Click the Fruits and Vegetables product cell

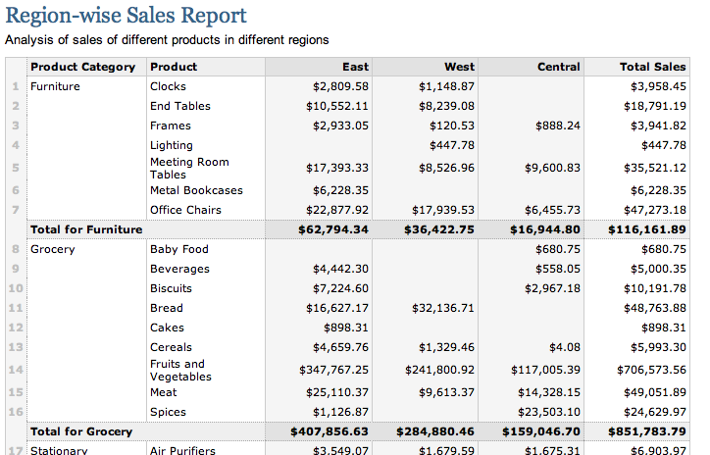coord(180,370)
